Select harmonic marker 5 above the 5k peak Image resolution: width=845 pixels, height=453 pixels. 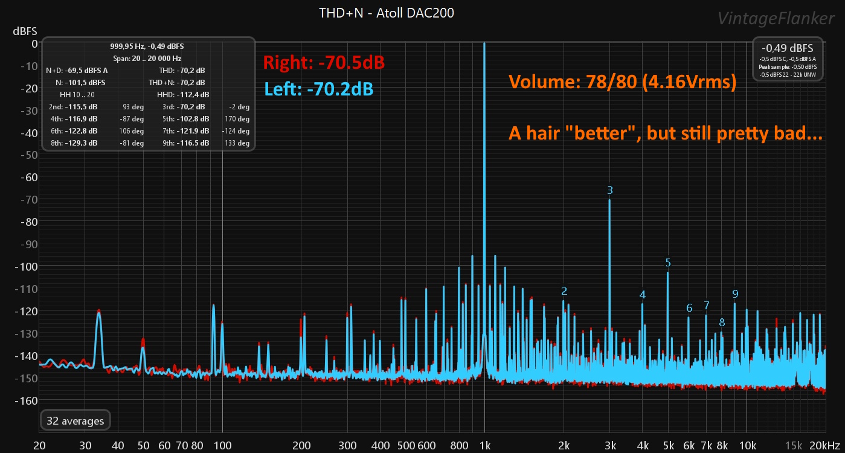pyautogui.click(x=668, y=263)
